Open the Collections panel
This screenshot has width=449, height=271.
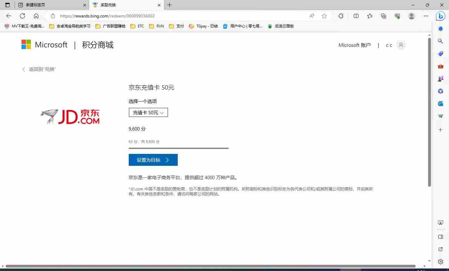point(384,16)
